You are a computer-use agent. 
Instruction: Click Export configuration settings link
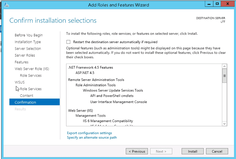89,133
